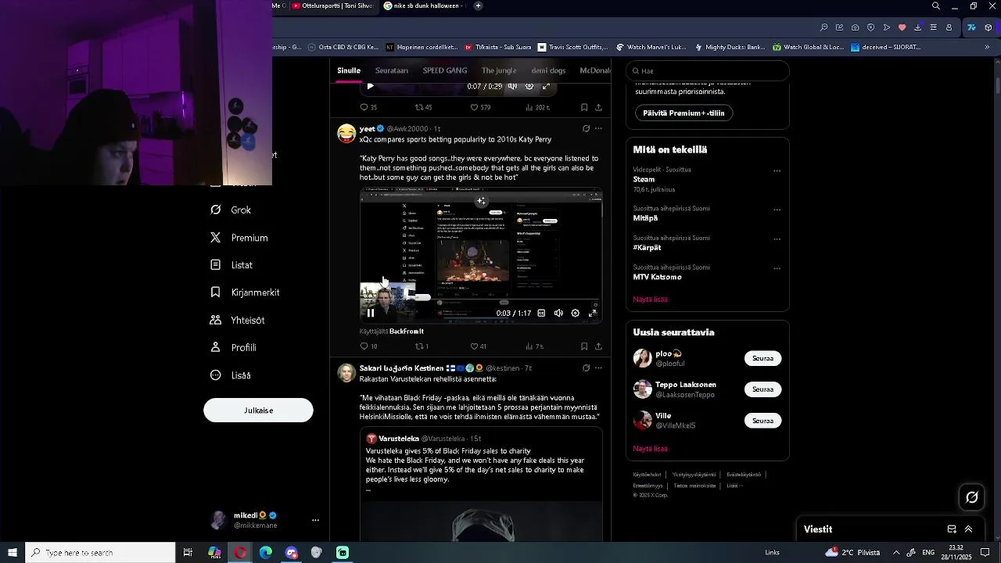Follow Teppo Laaksonen with Seuraa button

pyautogui.click(x=762, y=389)
